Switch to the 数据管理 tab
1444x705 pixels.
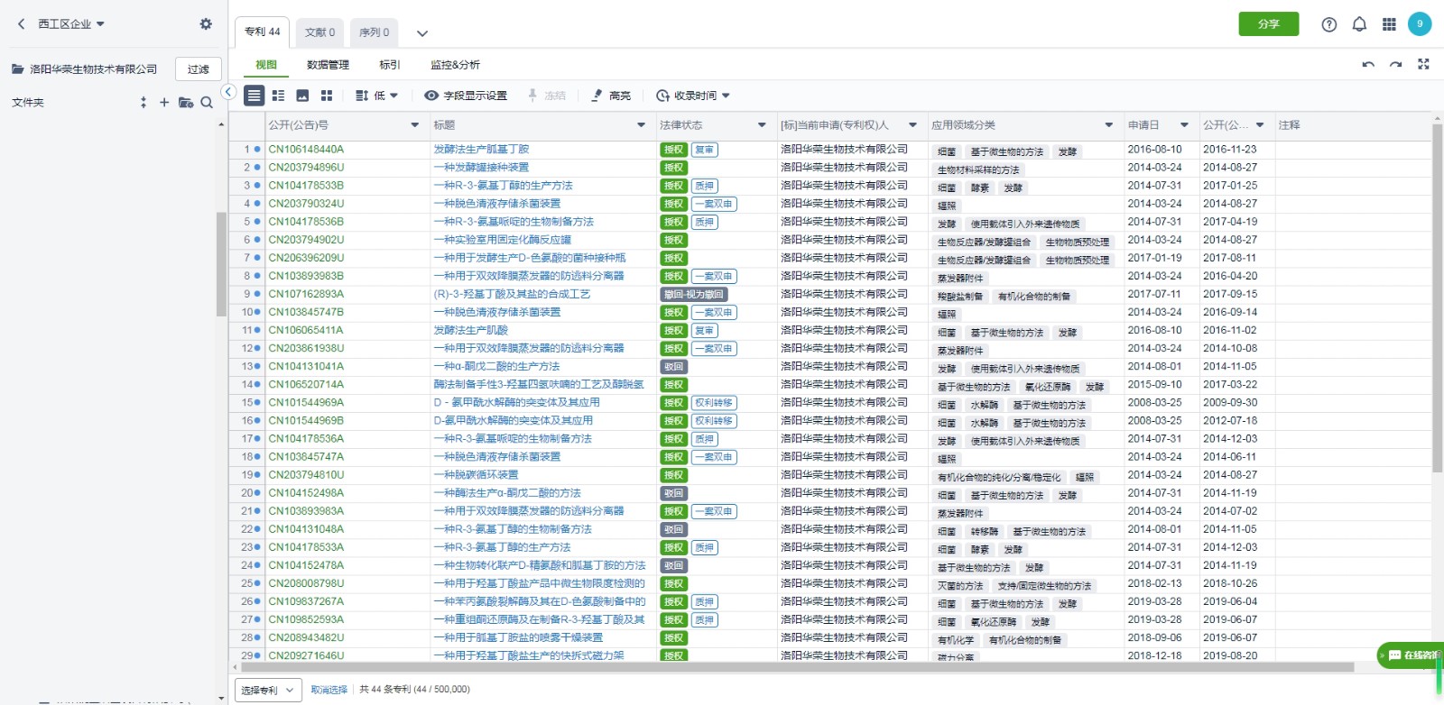click(x=328, y=65)
